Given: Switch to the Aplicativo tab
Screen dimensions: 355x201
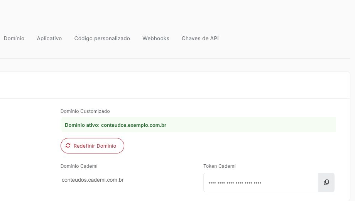Looking at the screenshot, I should point(49,38).
